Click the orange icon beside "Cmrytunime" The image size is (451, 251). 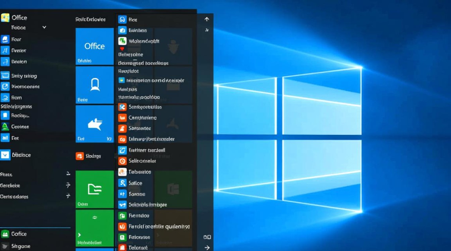point(122,118)
